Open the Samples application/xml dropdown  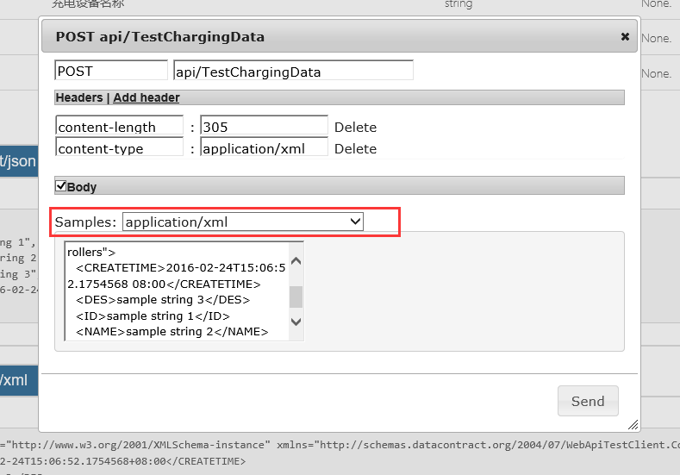tap(243, 222)
